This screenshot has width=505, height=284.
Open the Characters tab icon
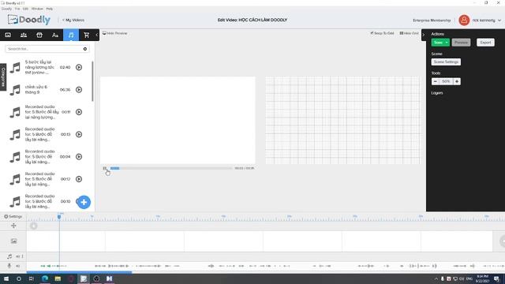24,35
